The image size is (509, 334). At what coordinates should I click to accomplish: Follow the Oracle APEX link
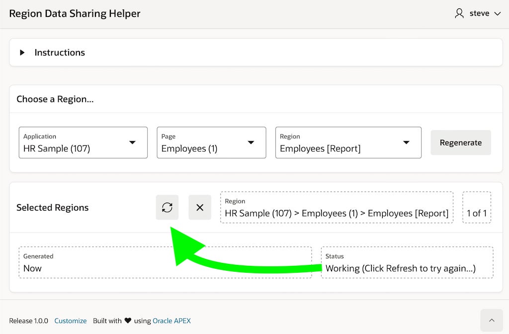coord(171,321)
